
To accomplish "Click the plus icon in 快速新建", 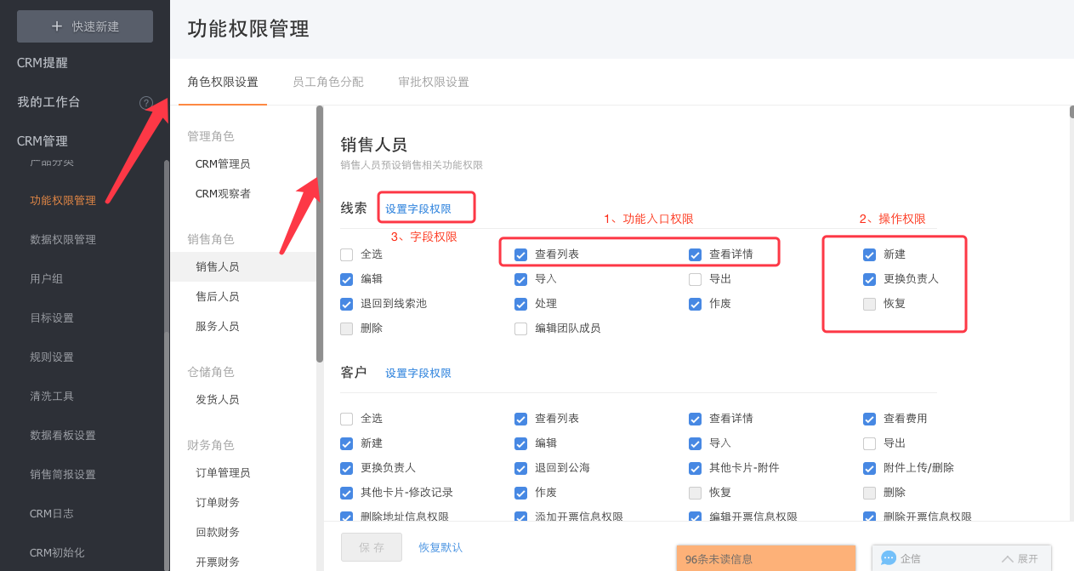I will click(x=57, y=26).
